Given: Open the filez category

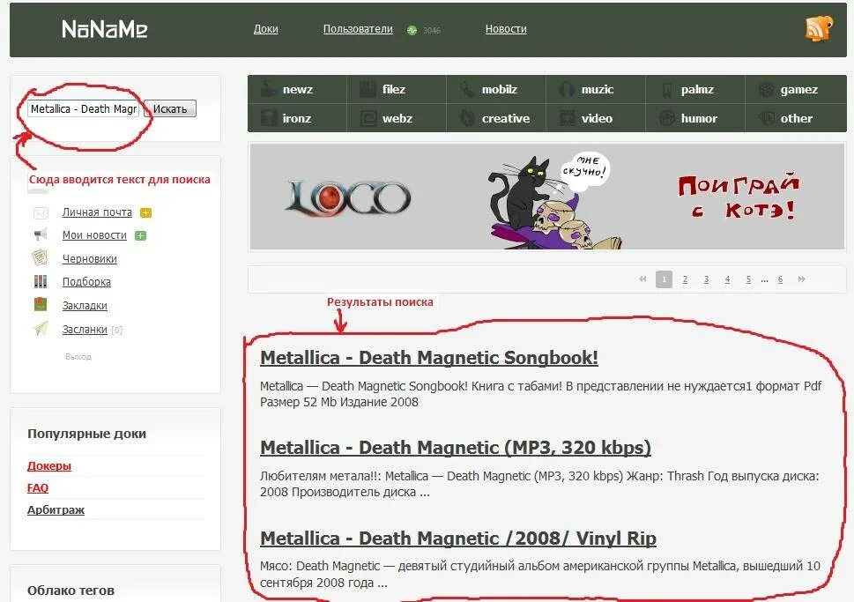Looking at the screenshot, I should 397,89.
